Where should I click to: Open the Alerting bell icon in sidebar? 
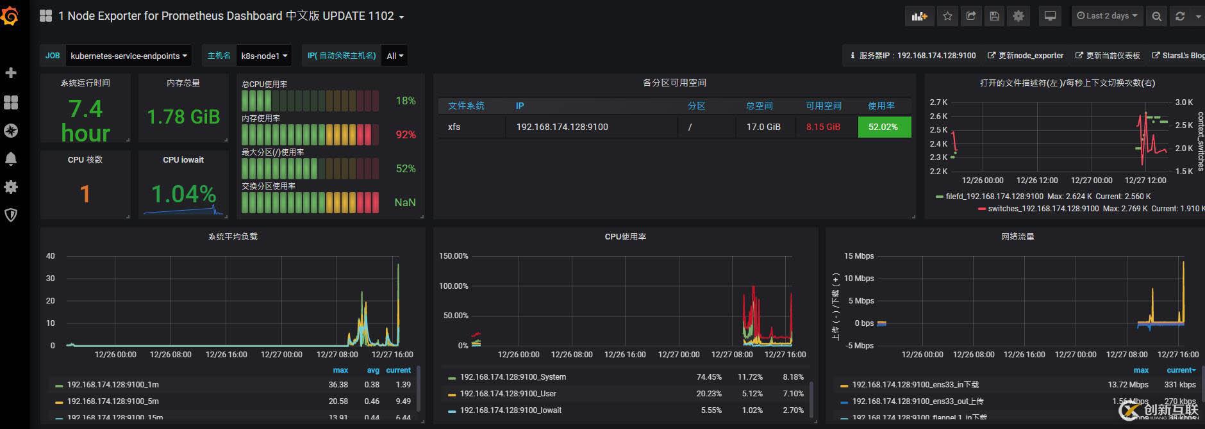(x=11, y=159)
